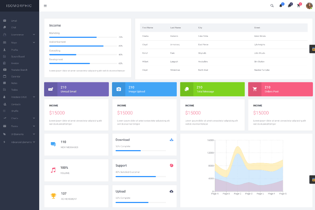315x210 pixels.
Task: Click the cloud download icon on Download card
Action: click(x=171, y=139)
